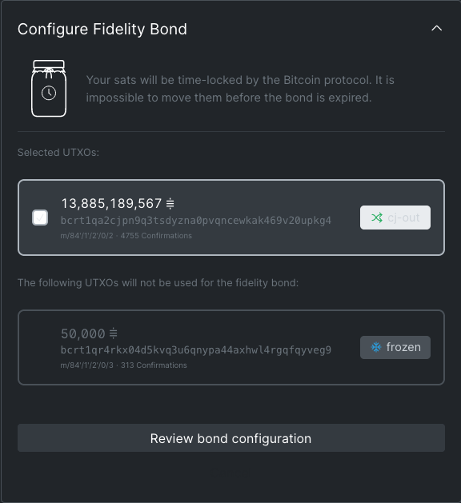The width and height of the screenshot is (461, 503).
Task: Click the cj-out tag shuffle icon
Action: click(377, 218)
